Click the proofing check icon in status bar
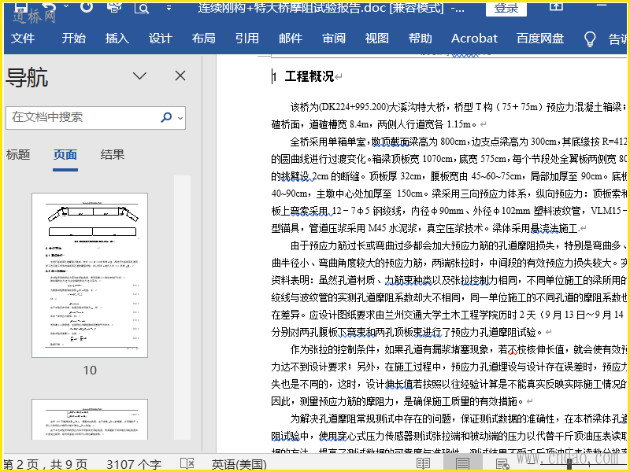This screenshot has height=472, width=630. point(187,464)
